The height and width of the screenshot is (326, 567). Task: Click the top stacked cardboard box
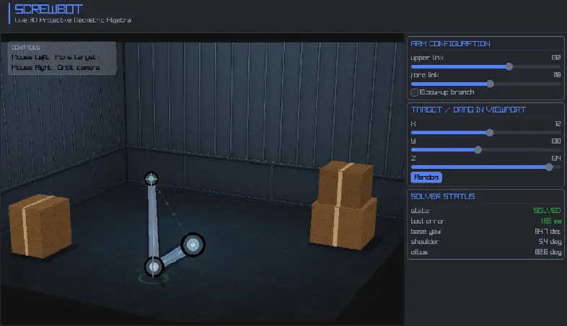pyautogui.click(x=346, y=184)
